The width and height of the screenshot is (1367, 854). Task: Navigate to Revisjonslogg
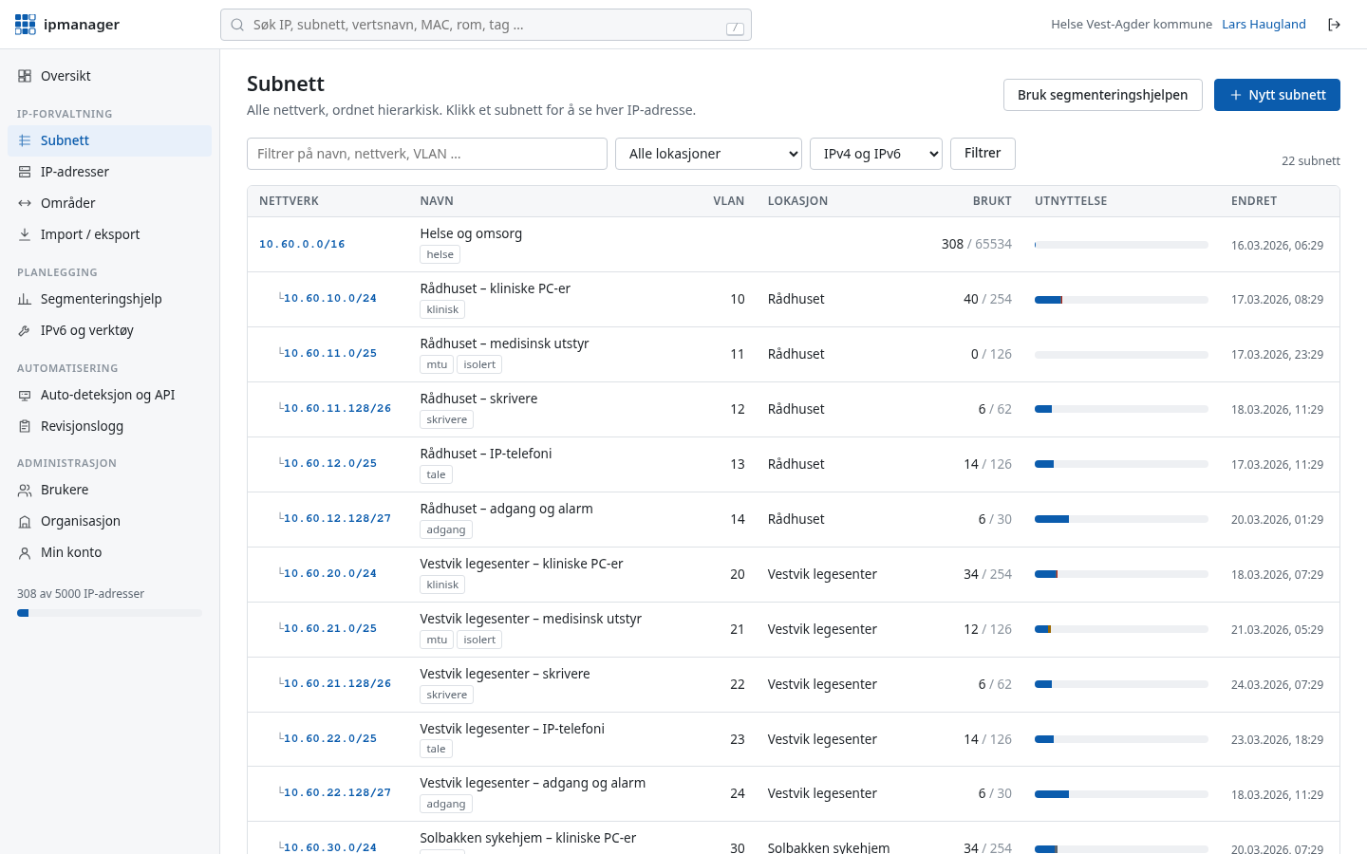click(x=109, y=426)
